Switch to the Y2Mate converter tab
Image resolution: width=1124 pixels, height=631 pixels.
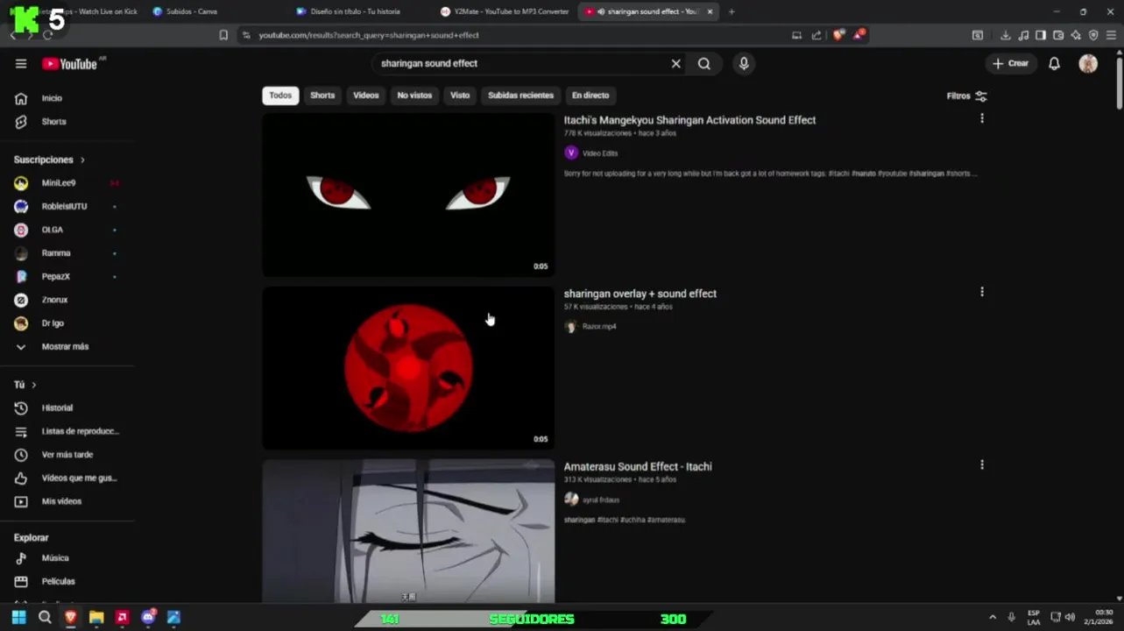tap(505, 11)
